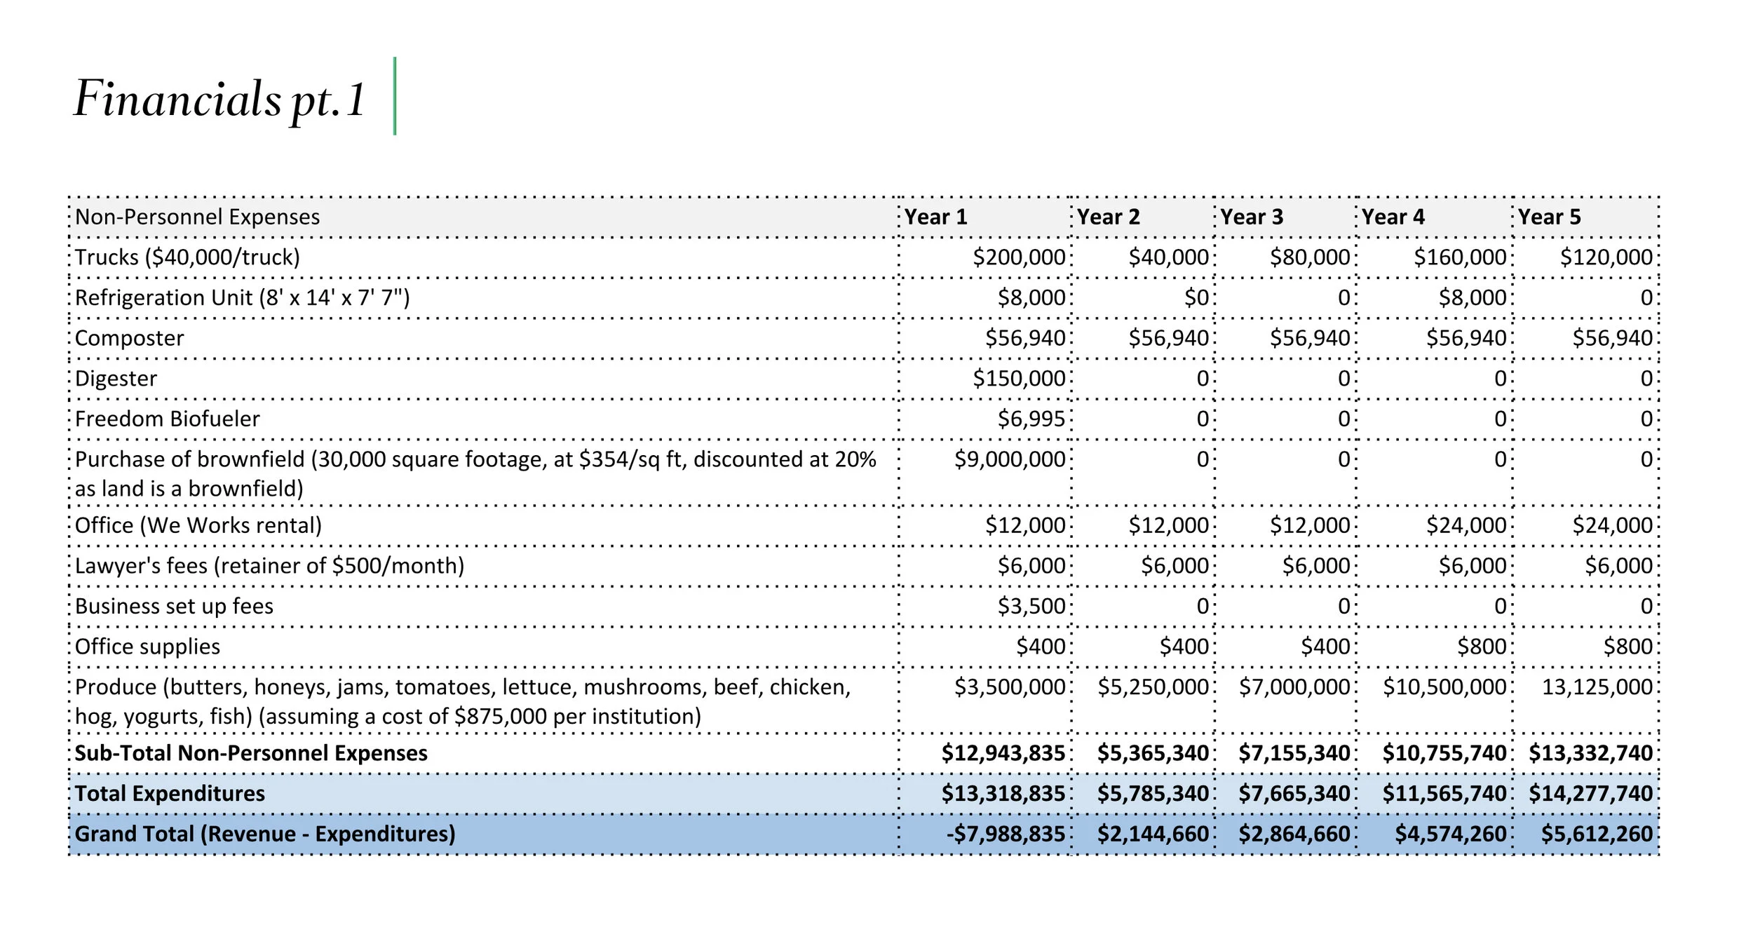Select the Lawyer's fees row label
The height and width of the screenshot is (925, 1753).
(269, 566)
